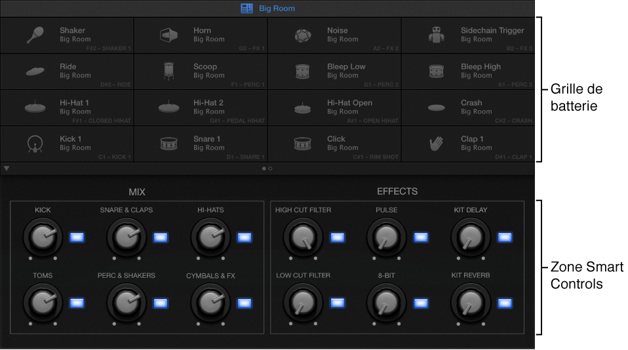
Task: Click the "G#1 – PEDAL HIHAT" note label
Action: coord(237,121)
